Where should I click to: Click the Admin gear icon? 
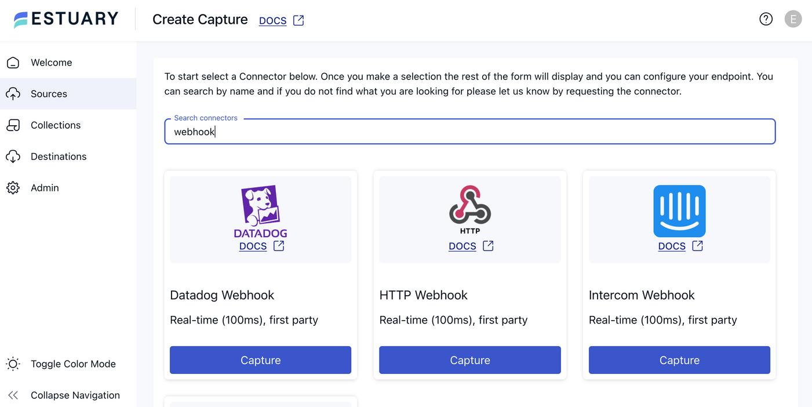pyautogui.click(x=13, y=188)
